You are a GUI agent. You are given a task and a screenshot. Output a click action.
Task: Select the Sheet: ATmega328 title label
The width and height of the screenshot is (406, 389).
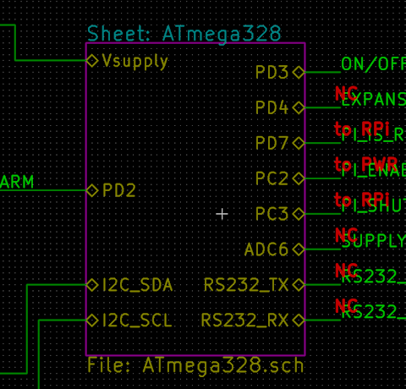point(184,34)
